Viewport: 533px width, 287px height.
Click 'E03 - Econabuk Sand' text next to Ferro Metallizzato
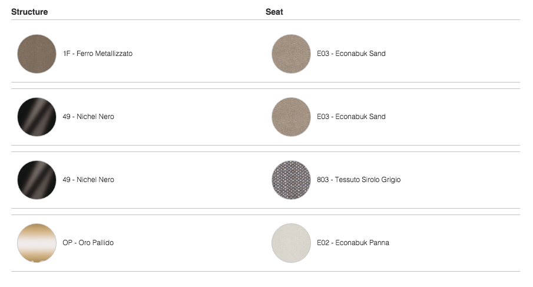click(351, 54)
